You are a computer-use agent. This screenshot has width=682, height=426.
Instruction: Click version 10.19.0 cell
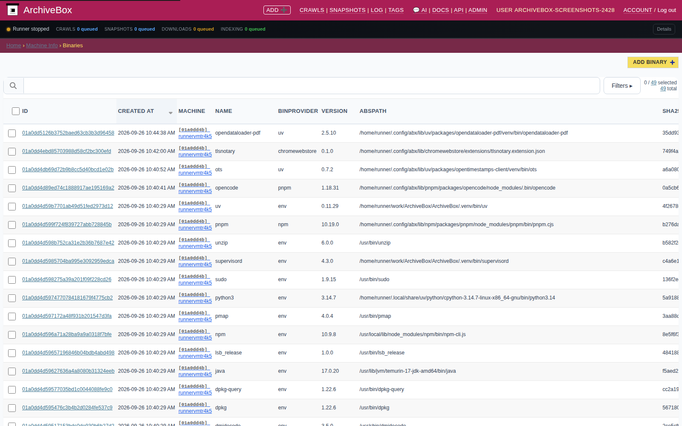(330, 225)
